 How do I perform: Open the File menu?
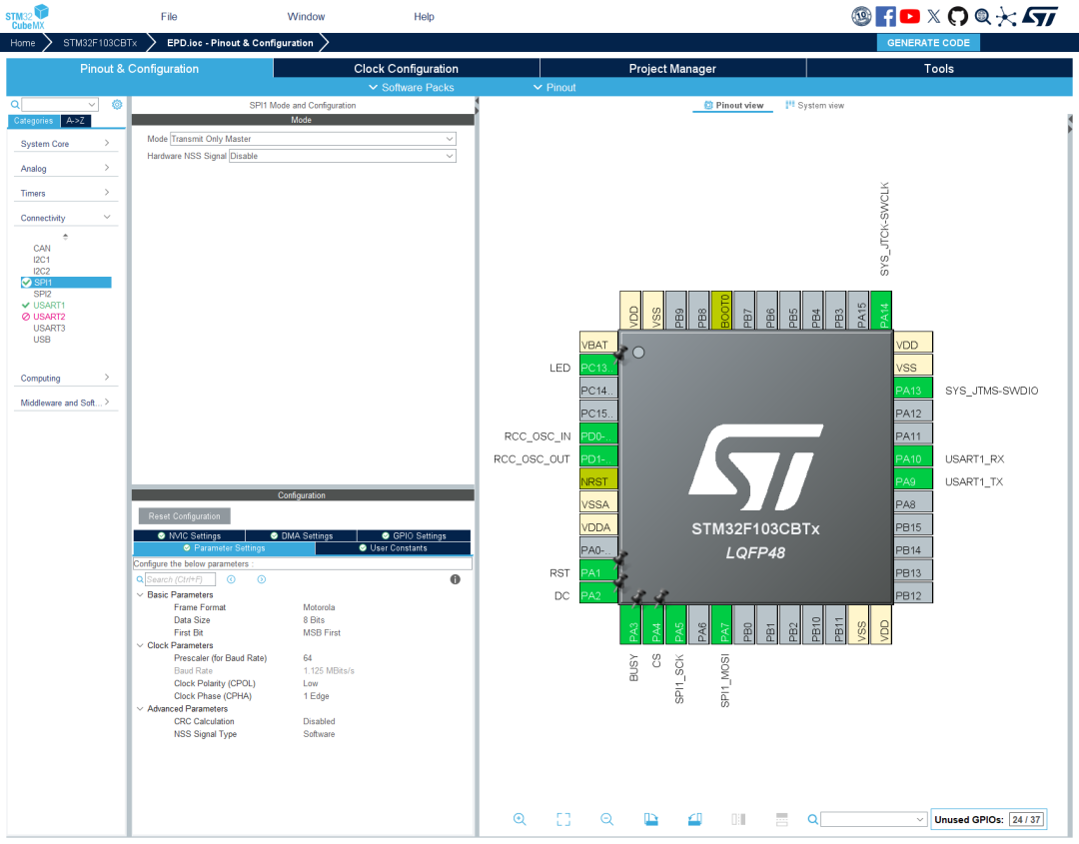tap(169, 17)
